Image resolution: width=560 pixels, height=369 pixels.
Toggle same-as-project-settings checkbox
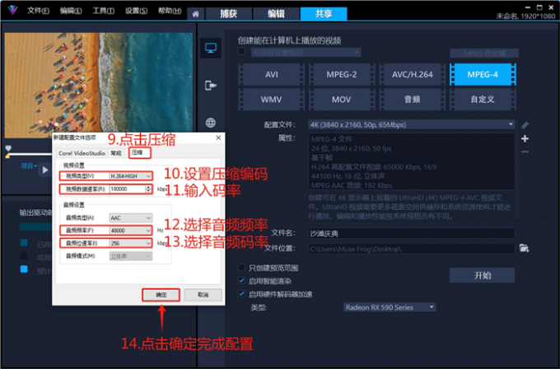(x=241, y=52)
